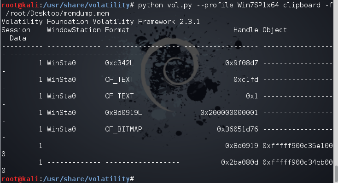338x183 pixels.
Task: Click the handle value 0x2ba080d
Action: 239,163
